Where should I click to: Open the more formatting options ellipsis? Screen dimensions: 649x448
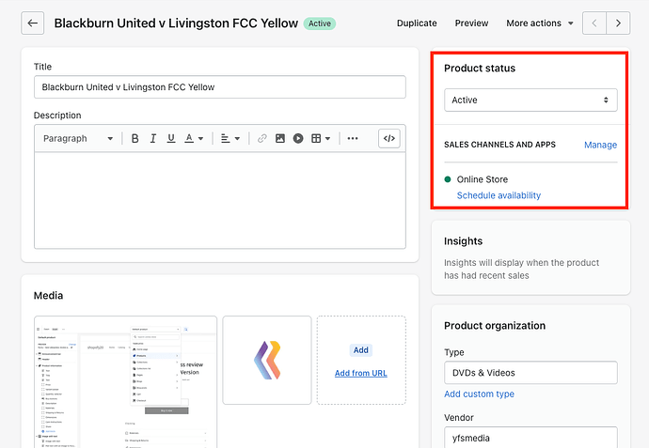(x=353, y=139)
